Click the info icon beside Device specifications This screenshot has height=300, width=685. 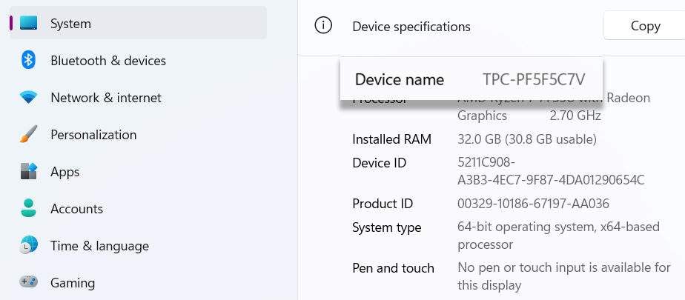click(323, 26)
